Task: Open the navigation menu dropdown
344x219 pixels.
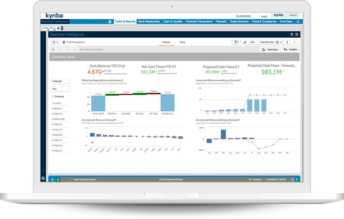Action: [x=55, y=42]
